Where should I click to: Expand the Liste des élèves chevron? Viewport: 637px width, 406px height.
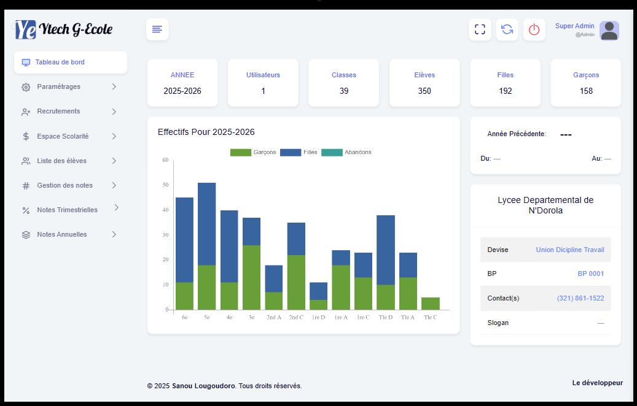click(x=114, y=161)
